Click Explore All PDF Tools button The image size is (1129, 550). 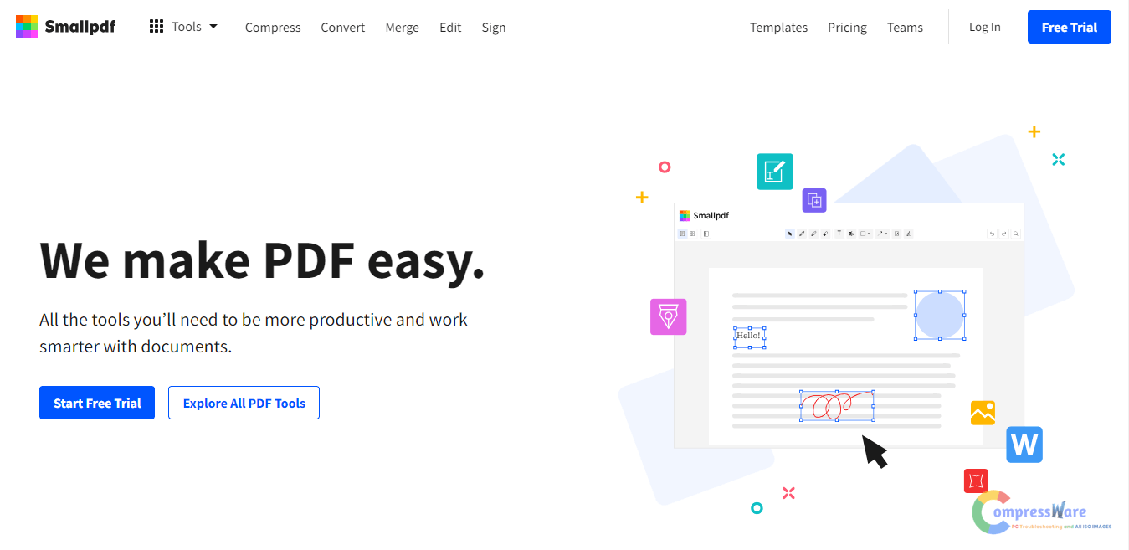tap(244, 403)
